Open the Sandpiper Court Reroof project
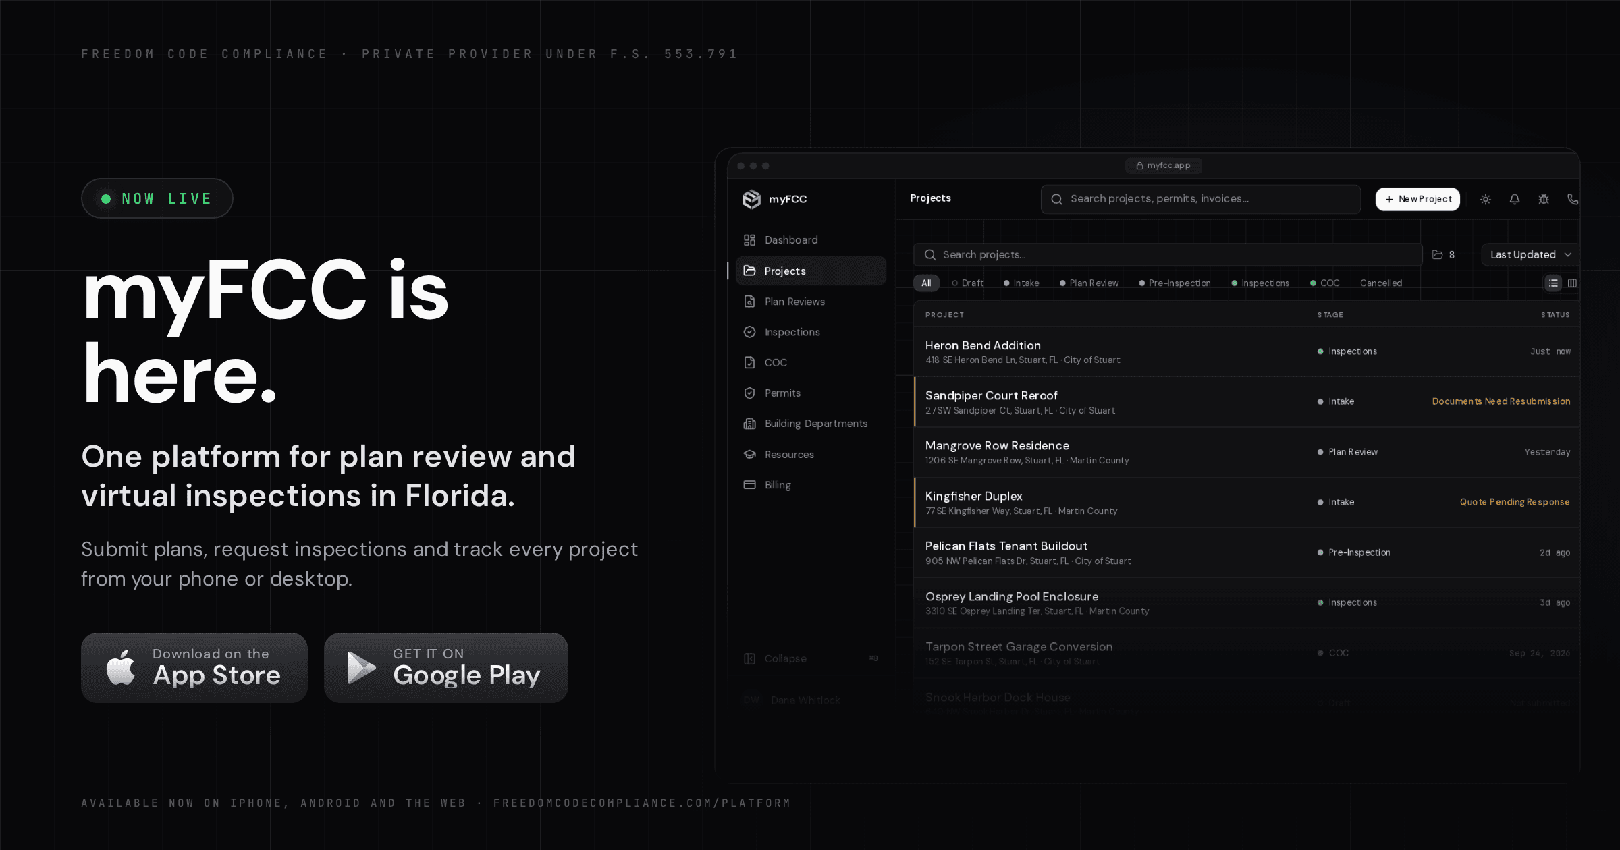Viewport: 1620px width, 850px height. (x=1247, y=402)
